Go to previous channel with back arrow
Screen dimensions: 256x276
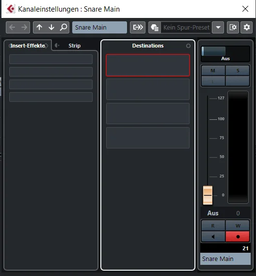pos(12,27)
